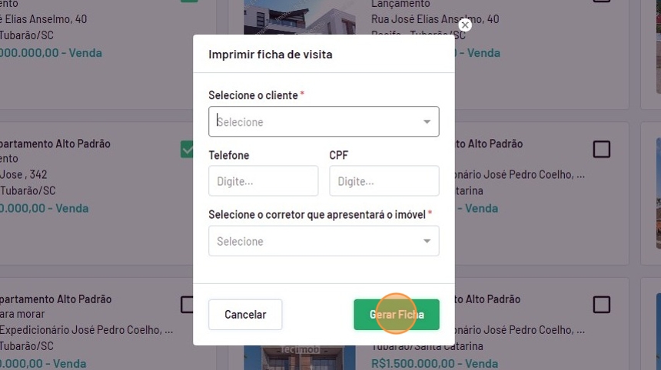Click the Selecione placeholder in corretor field

[x=240, y=241]
